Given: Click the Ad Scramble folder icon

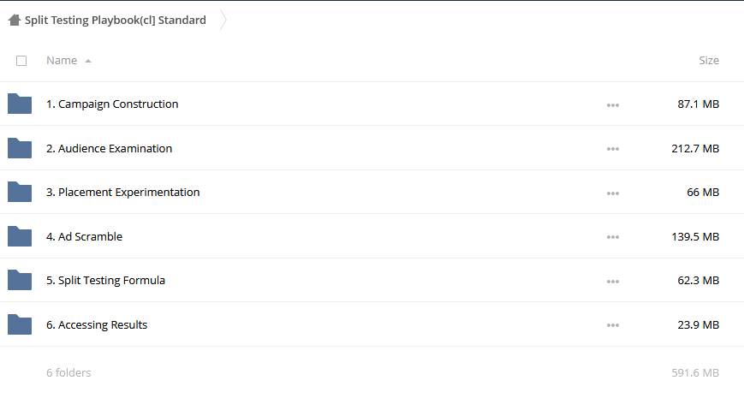Looking at the screenshot, I should pos(20,236).
